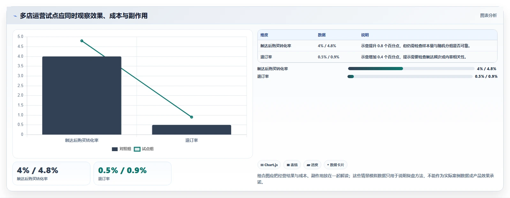
Task: Click the line point at 0.9
Action: pos(192,117)
